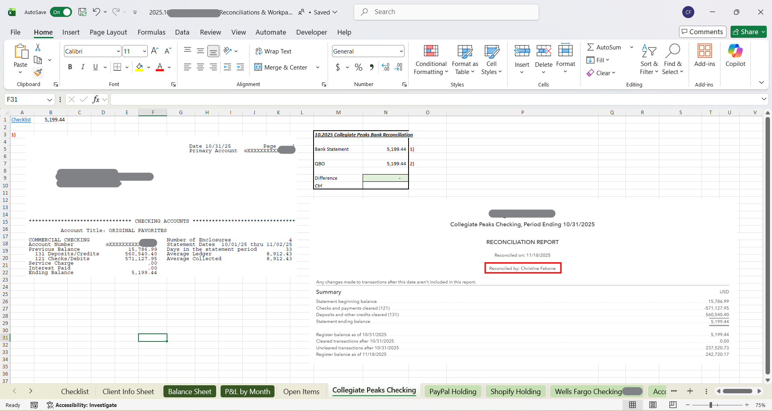
Task: Expand the General number format dropdown
Action: click(401, 51)
